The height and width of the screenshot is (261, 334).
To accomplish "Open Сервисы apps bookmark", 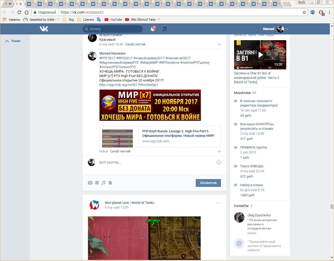I will pyautogui.click(x=11, y=20).
